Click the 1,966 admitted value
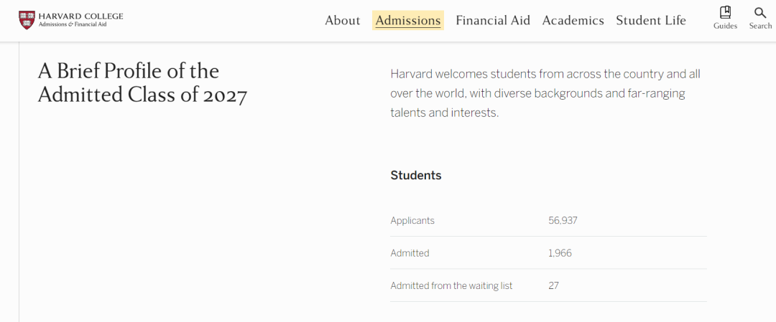776x322 pixels. coord(560,253)
